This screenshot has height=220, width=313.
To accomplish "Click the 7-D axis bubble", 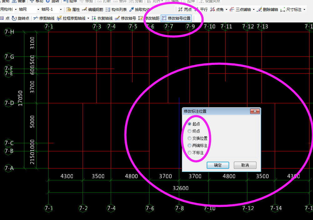I will coord(9,103).
